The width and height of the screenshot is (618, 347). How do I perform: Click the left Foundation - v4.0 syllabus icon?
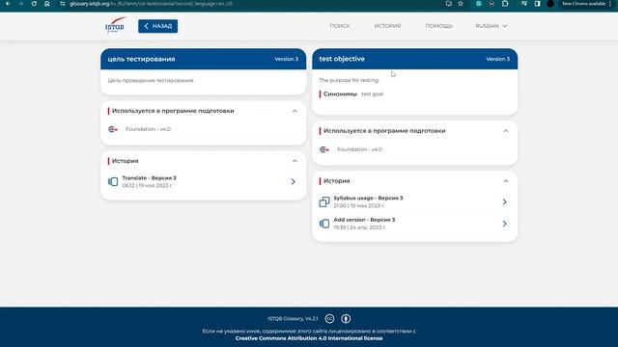tap(113, 129)
